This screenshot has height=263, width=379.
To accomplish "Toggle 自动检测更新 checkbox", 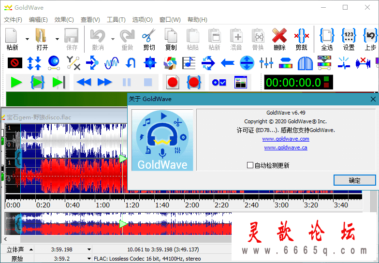I will [x=250, y=165].
